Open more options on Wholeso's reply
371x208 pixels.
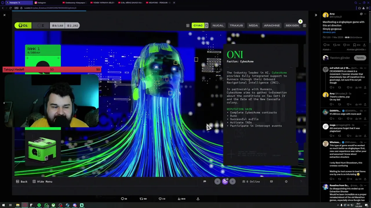[x=365, y=142]
